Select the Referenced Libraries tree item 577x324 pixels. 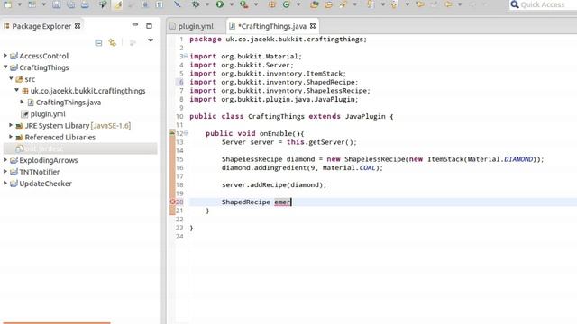pyautogui.click(x=60, y=137)
